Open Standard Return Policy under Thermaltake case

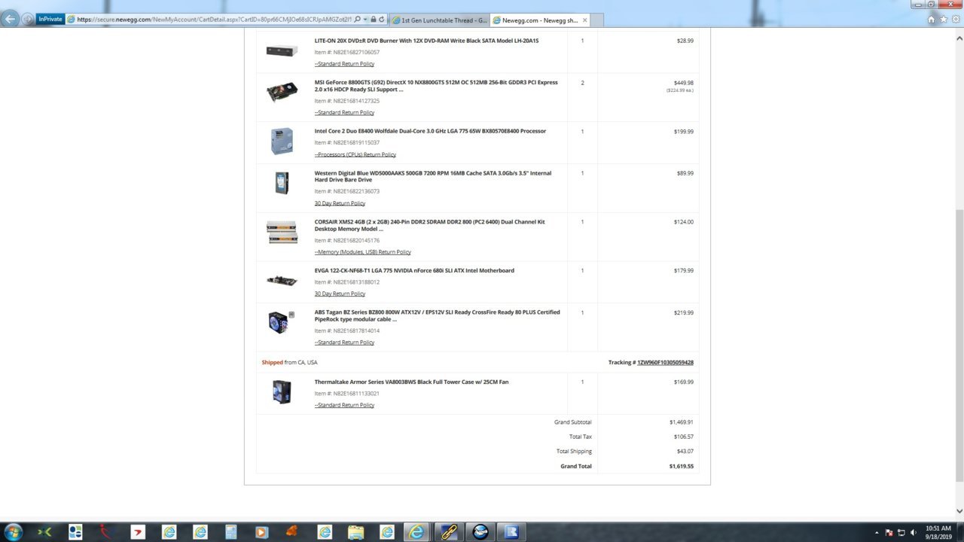click(x=344, y=405)
